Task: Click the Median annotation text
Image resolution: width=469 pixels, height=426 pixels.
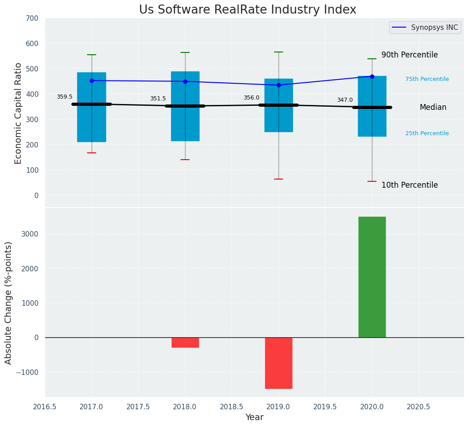Action: (433, 107)
